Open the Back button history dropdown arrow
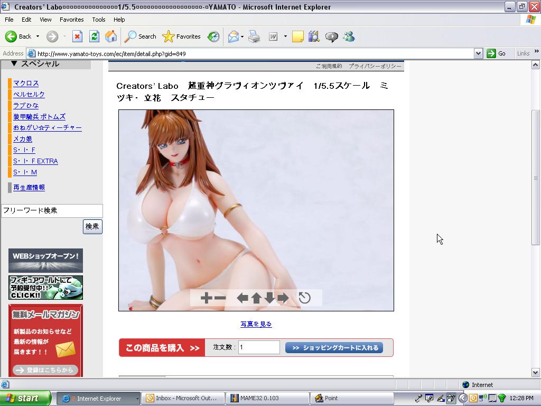 point(38,36)
